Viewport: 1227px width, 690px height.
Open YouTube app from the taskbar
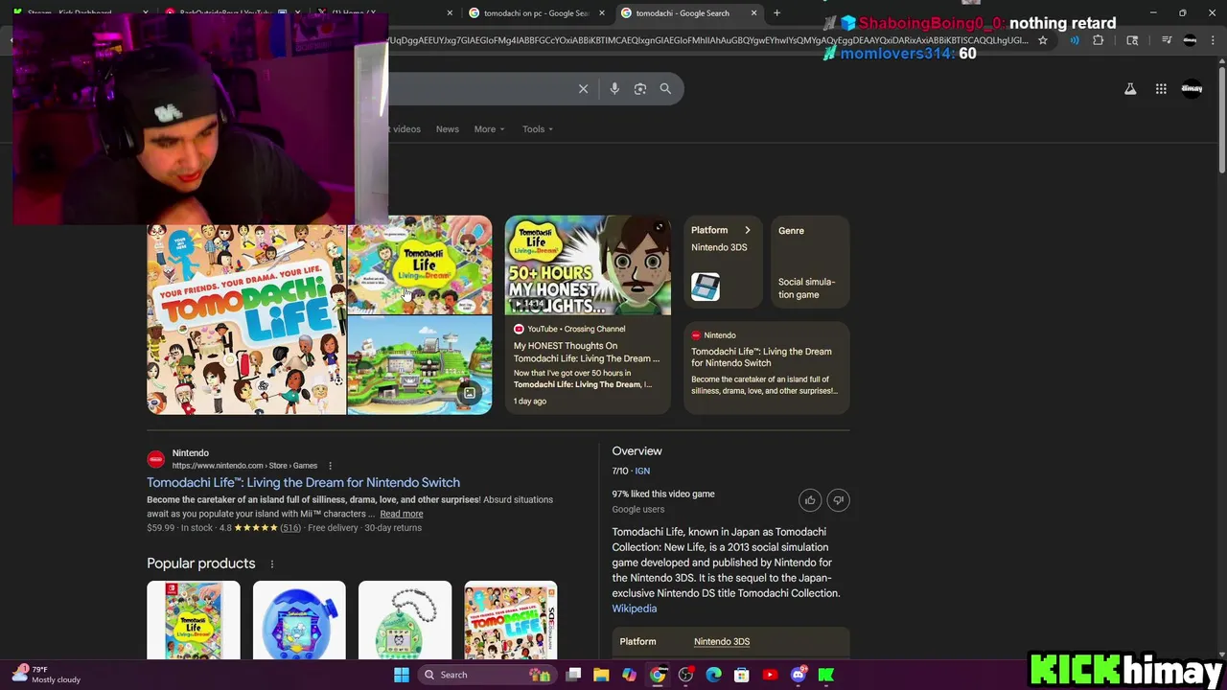click(x=770, y=675)
